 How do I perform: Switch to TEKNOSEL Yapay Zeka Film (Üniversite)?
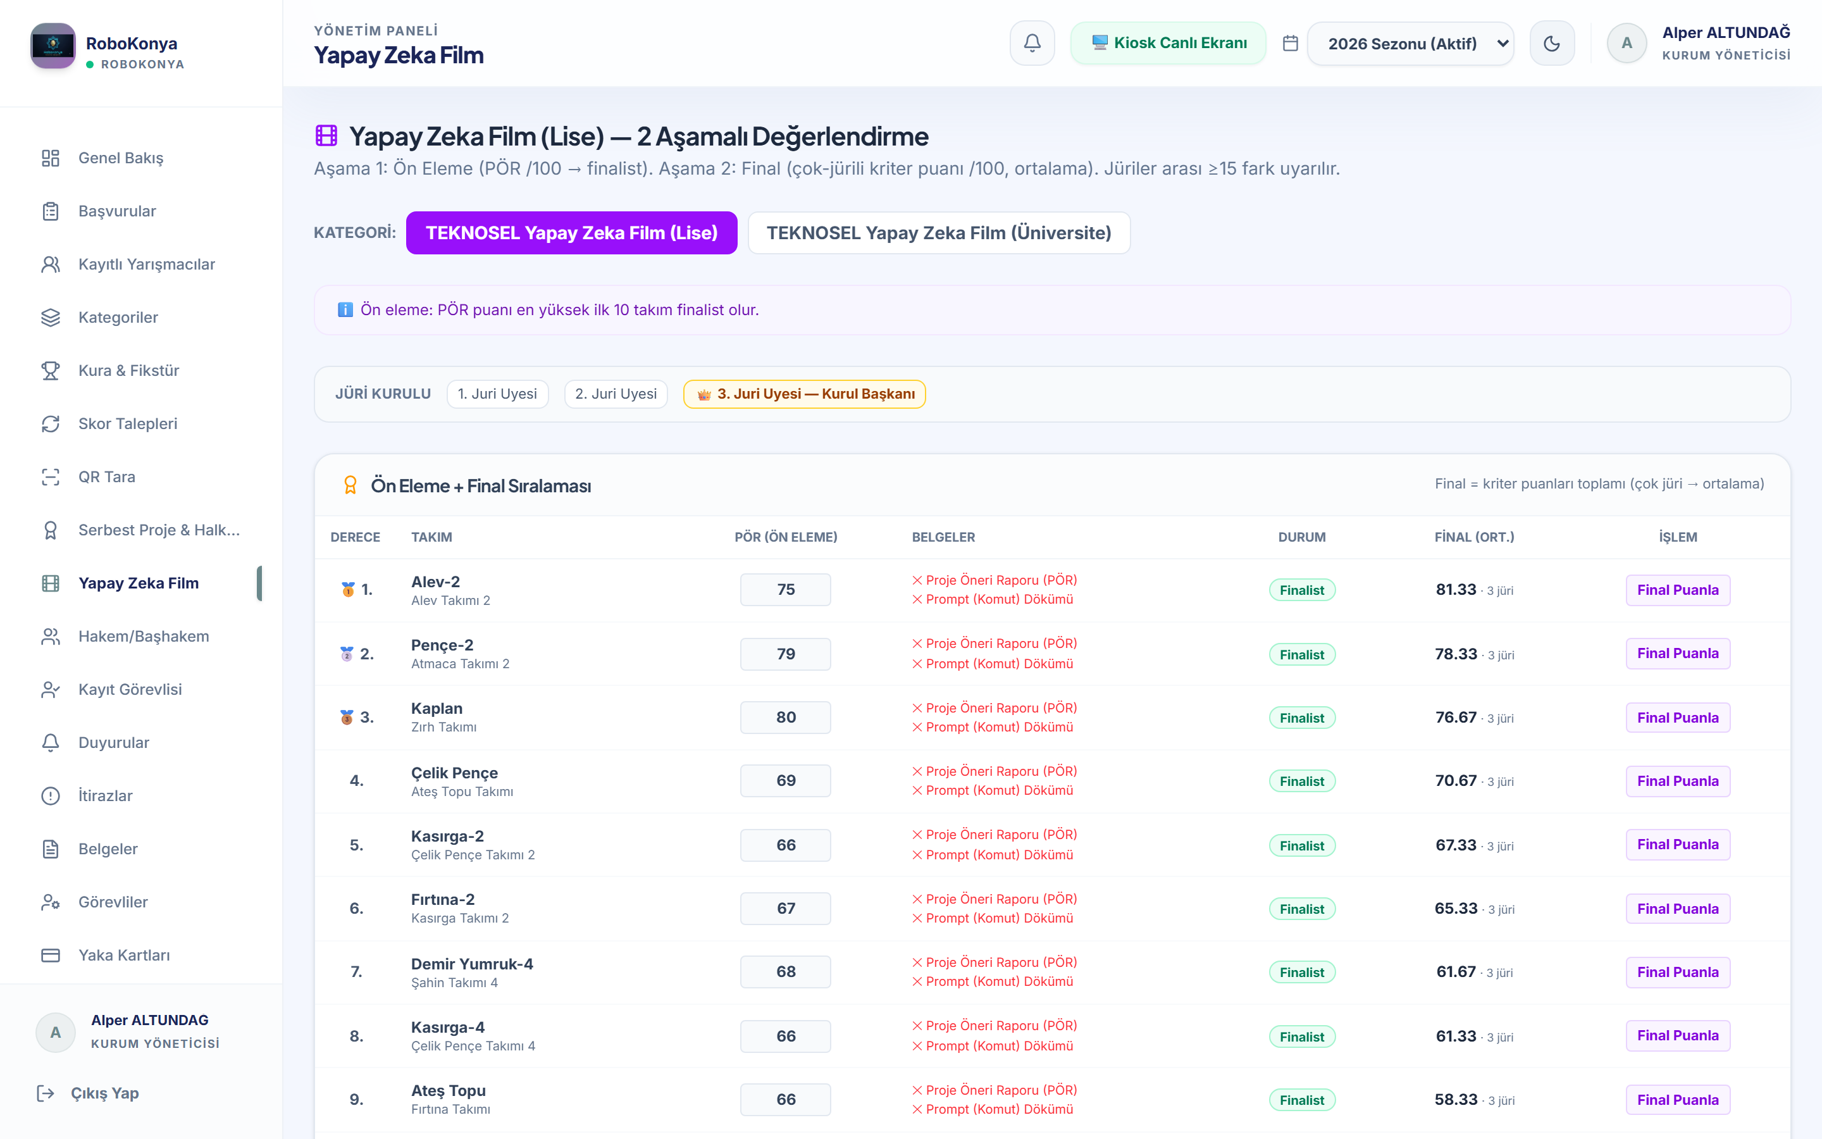pos(939,233)
